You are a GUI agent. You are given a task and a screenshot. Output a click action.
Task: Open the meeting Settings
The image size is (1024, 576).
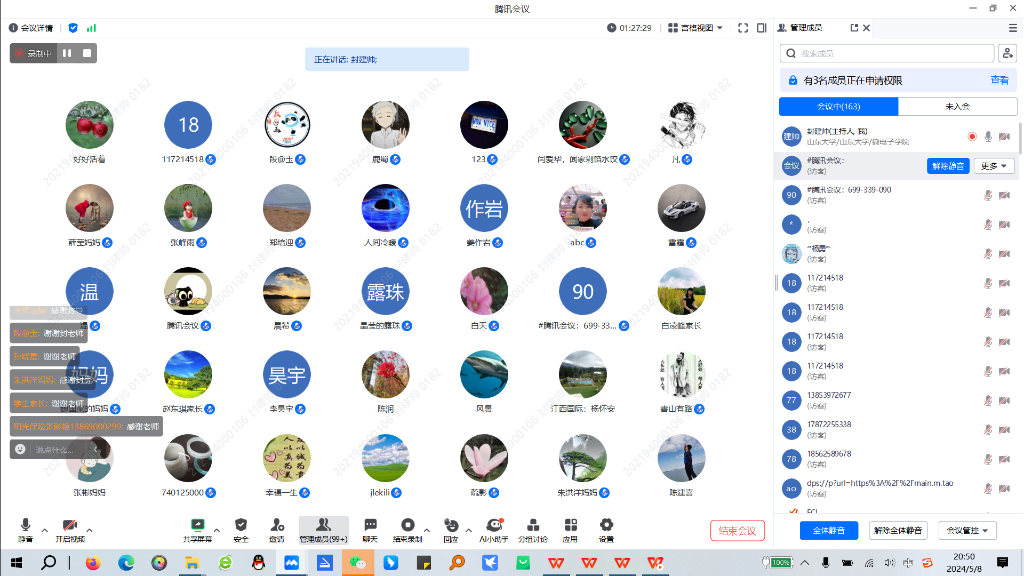click(x=606, y=530)
